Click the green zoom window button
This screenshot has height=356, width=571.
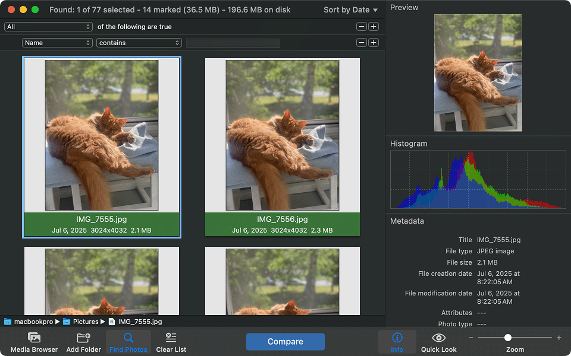pyautogui.click(x=35, y=10)
